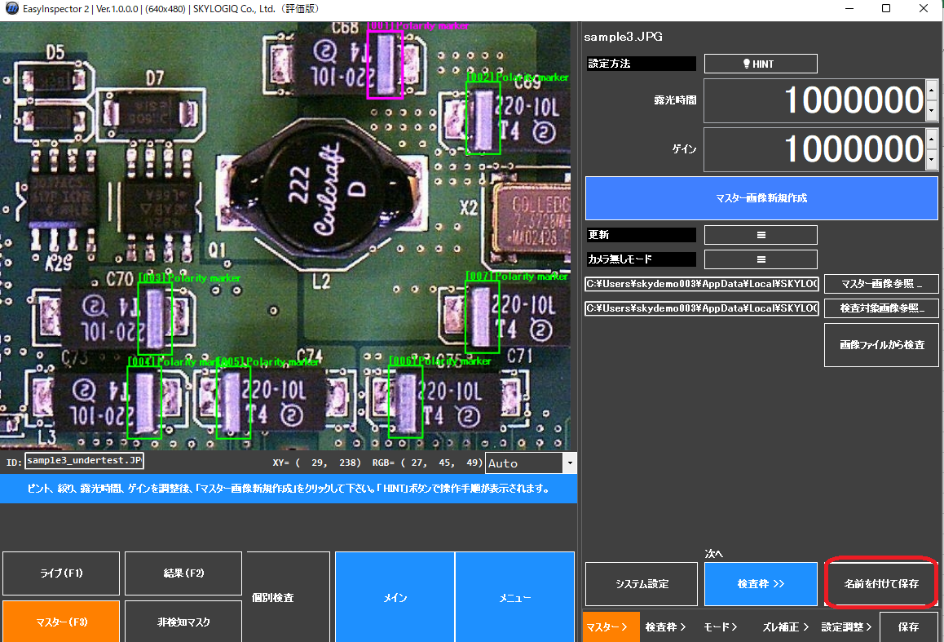The height and width of the screenshot is (642, 944).
Task: Increase 露光時間 with the up arrow
Action: pos(931,90)
